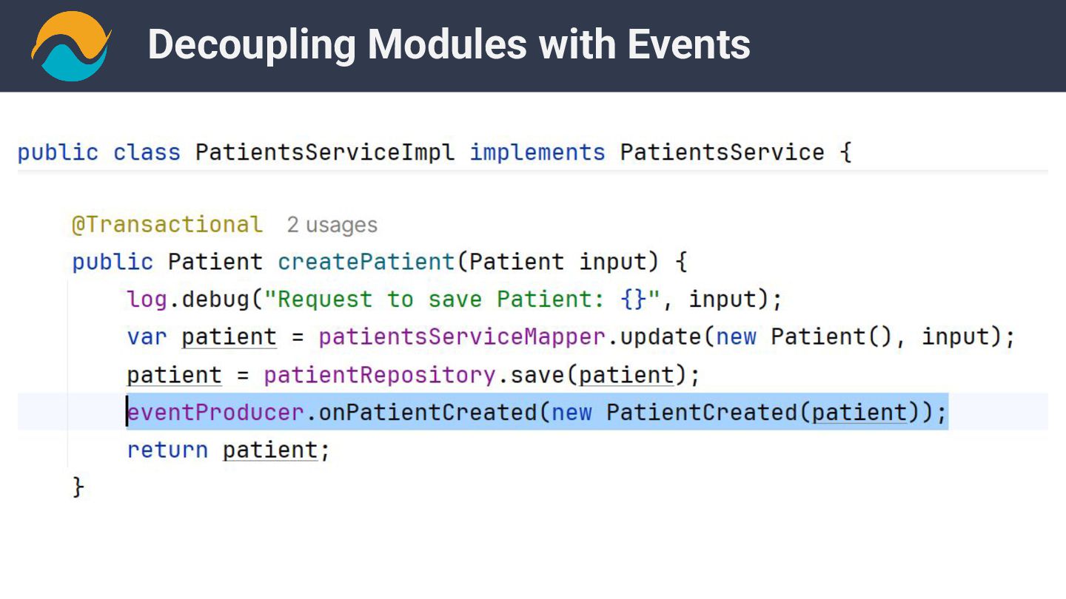Click patientRepository field reference
Viewport: 1066px width, 599px height.
(x=379, y=375)
